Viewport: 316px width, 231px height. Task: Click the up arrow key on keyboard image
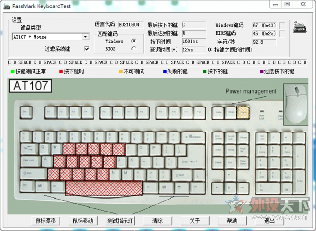click(x=230, y=175)
